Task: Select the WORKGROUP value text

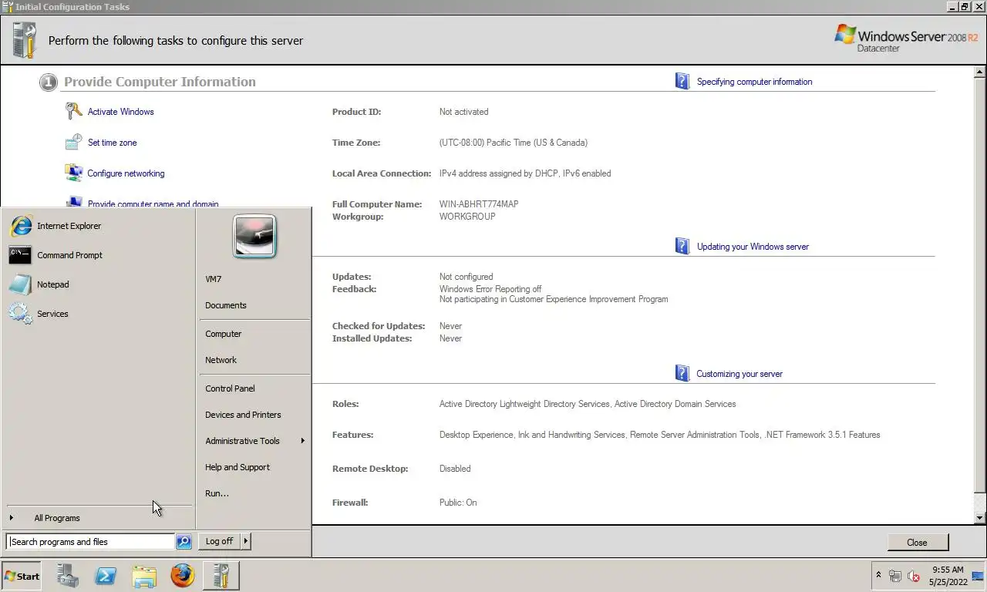Action: [x=467, y=217]
